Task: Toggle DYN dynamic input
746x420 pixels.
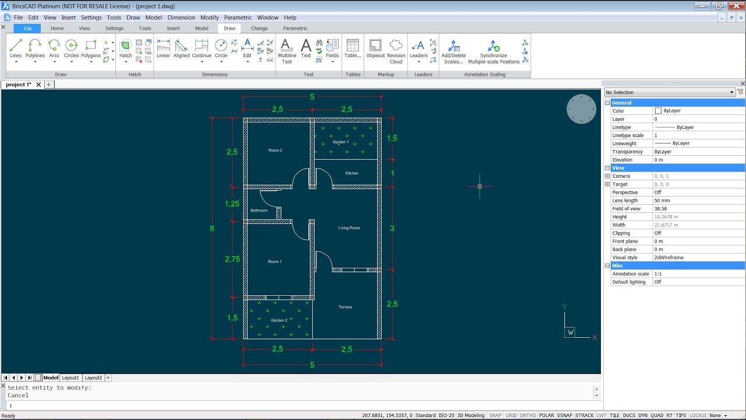Action: [x=643, y=415]
